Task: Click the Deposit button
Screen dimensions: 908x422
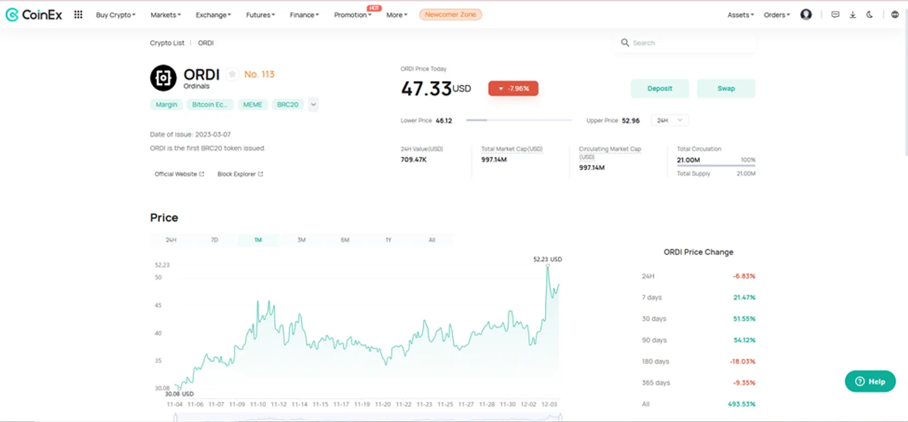Action: tap(659, 89)
